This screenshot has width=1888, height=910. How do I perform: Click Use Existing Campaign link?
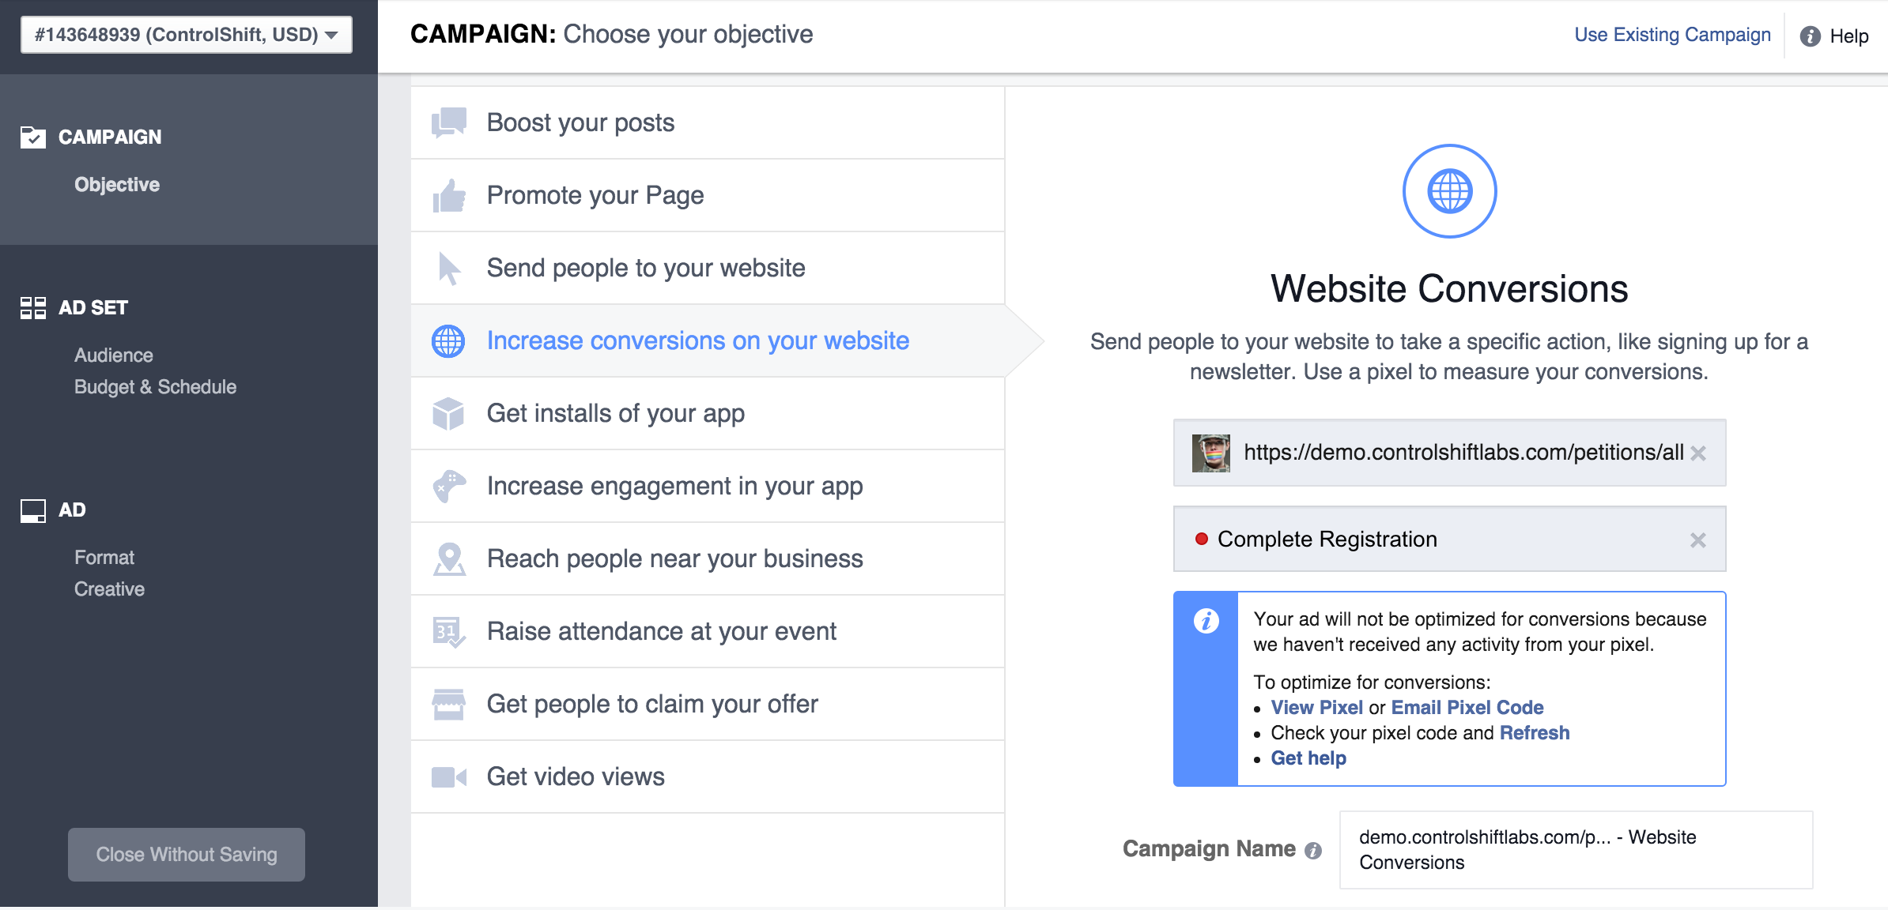1672,35
